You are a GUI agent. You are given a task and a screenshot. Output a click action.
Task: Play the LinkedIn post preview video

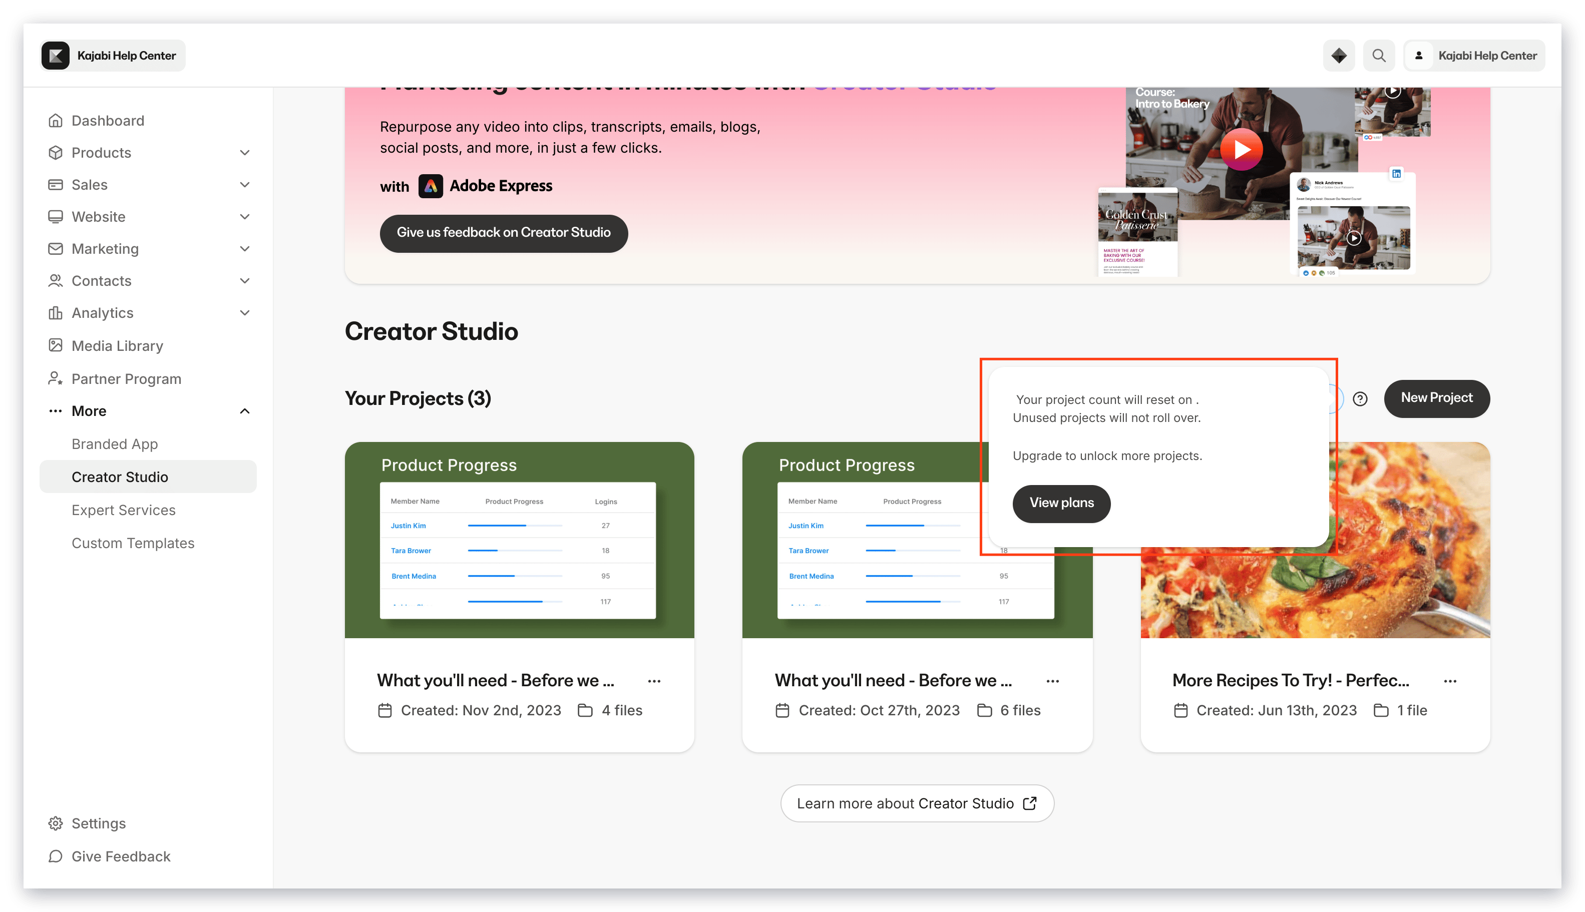click(1354, 238)
